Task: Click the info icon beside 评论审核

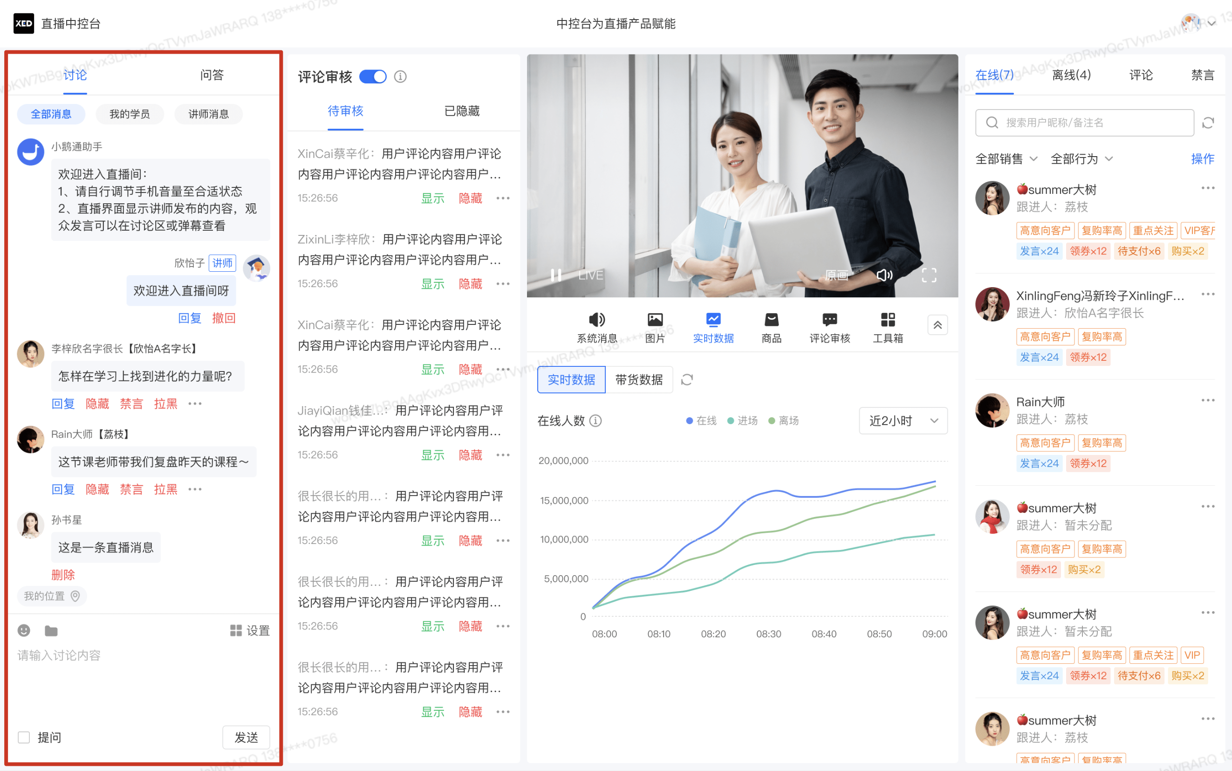Action: coord(401,76)
